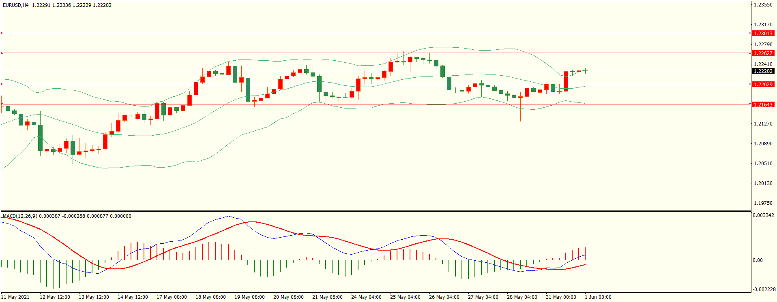Click the 26 May 04:00 time label
The image size is (777, 302).
point(444,297)
